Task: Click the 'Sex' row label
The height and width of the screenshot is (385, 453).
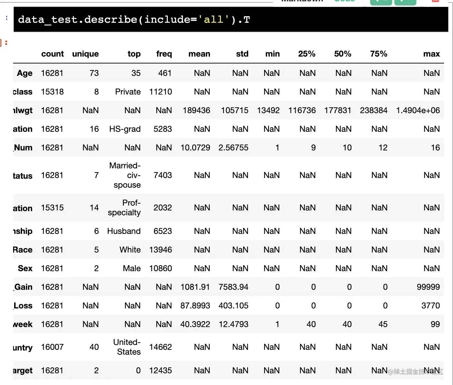Action: [x=25, y=268]
